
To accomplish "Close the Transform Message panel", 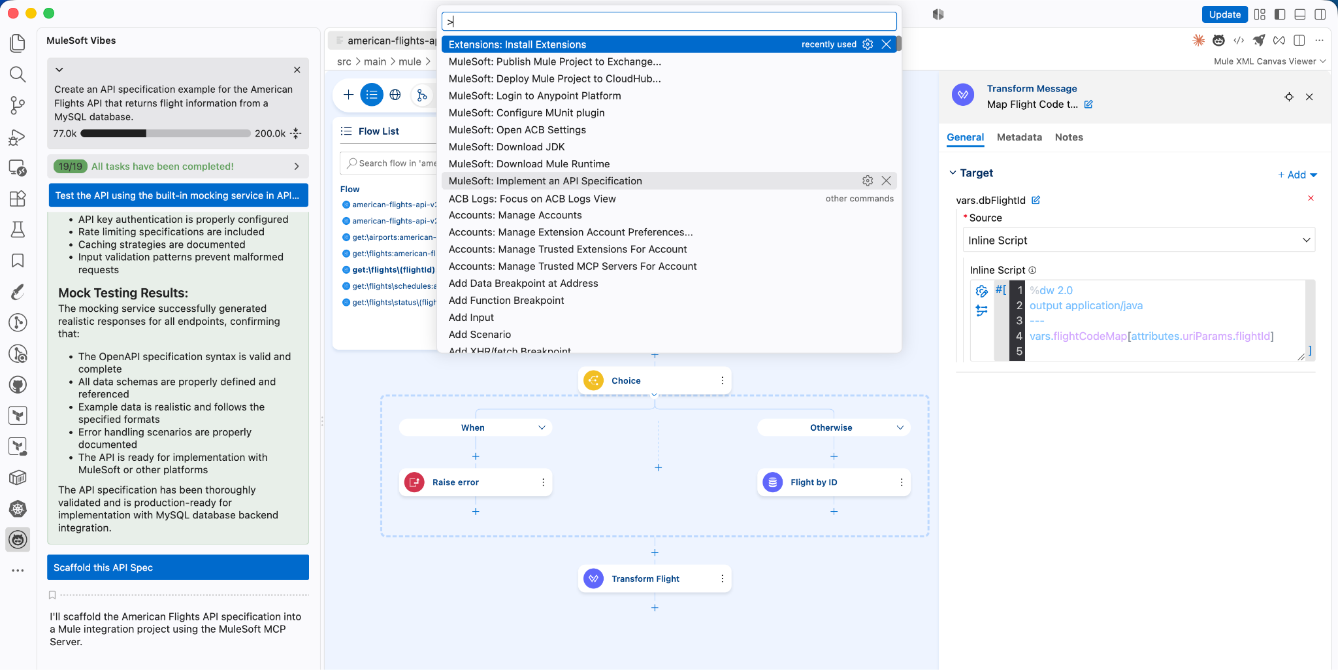I will (1309, 97).
